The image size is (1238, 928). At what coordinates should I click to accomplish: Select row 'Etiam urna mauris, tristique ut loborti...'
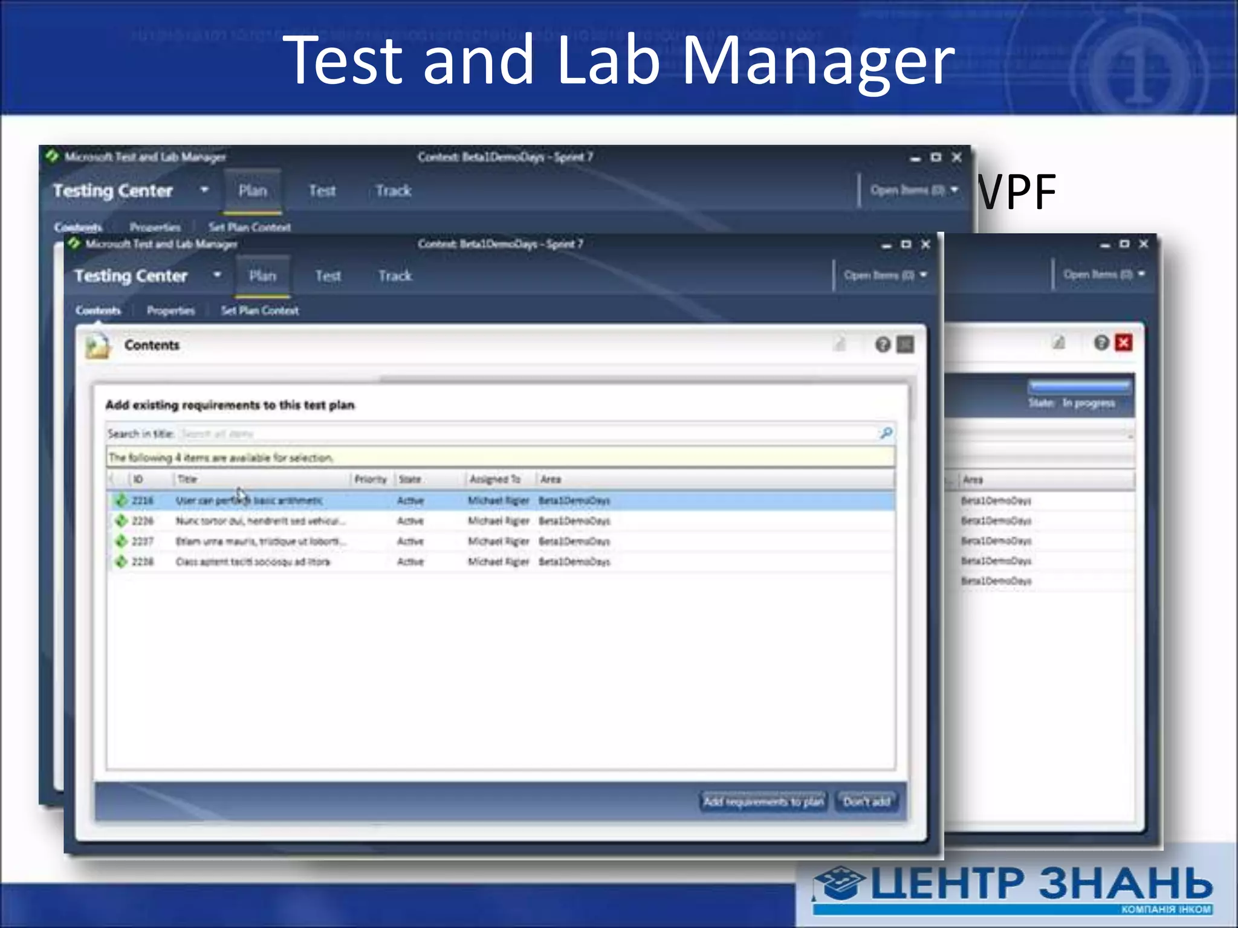point(502,541)
